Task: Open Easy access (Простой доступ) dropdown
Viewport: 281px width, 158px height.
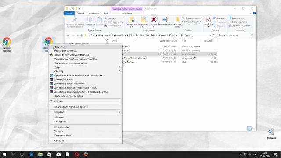Action: (x=191, y=22)
